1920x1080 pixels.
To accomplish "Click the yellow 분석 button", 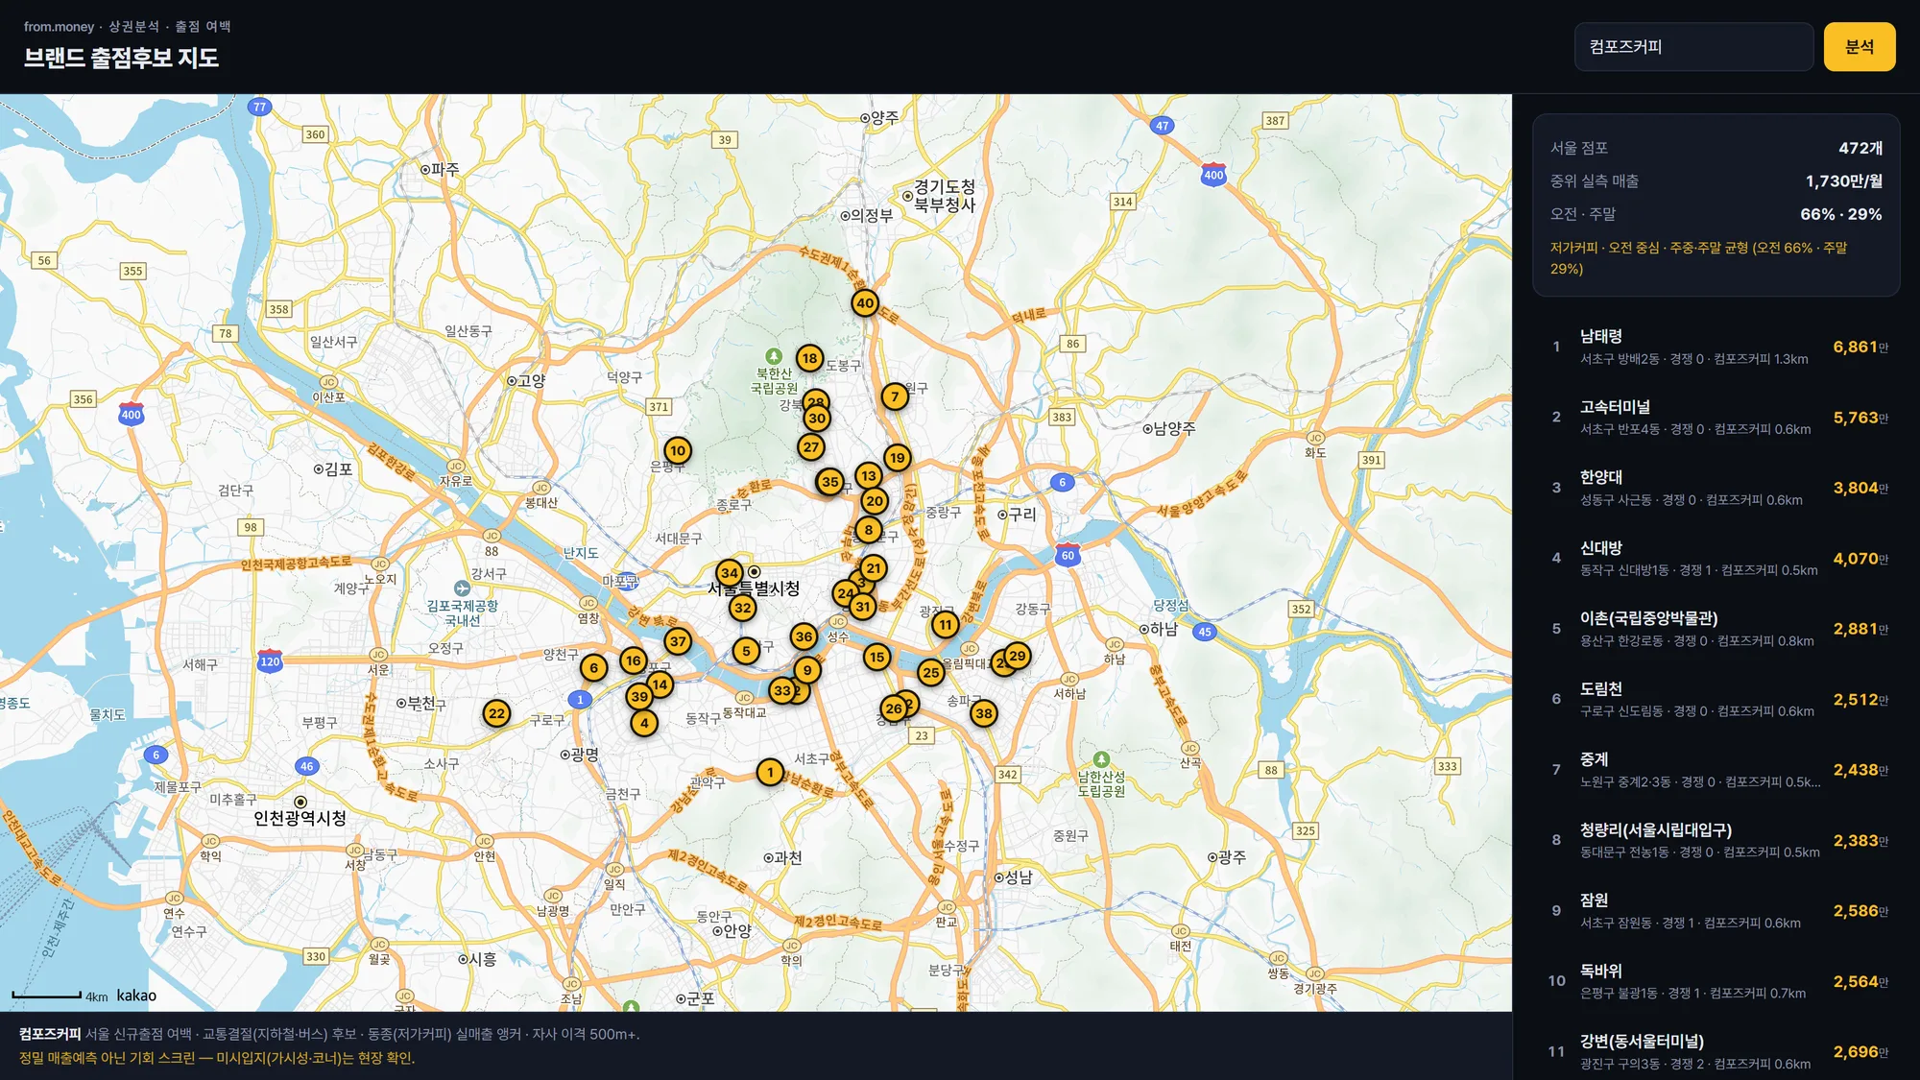I will pyautogui.click(x=1860, y=47).
